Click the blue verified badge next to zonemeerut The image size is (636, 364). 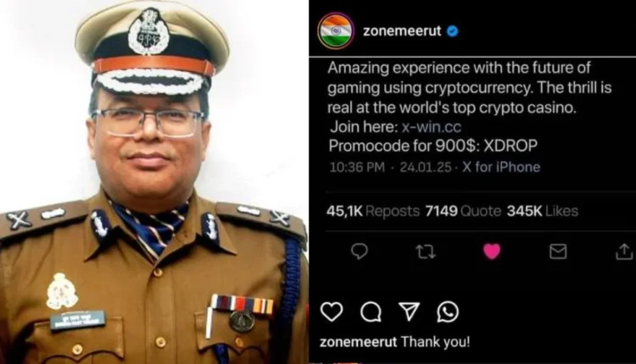coord(452,31)
